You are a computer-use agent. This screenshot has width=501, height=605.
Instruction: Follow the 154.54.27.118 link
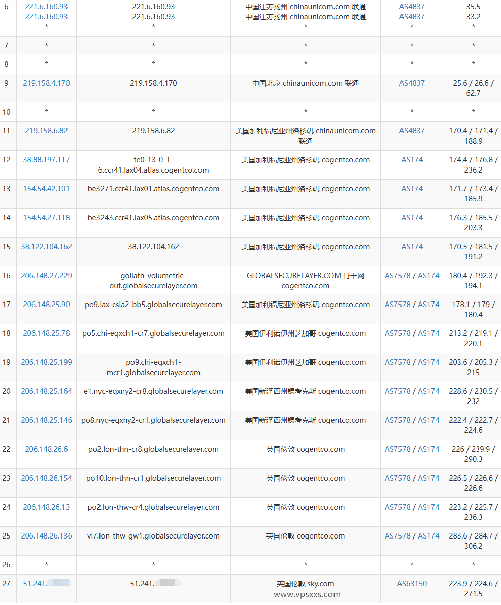coord(46,218)
